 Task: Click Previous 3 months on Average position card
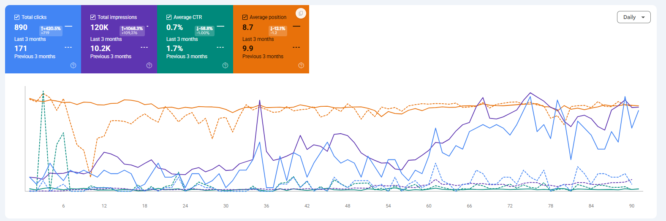pos(263,57)
